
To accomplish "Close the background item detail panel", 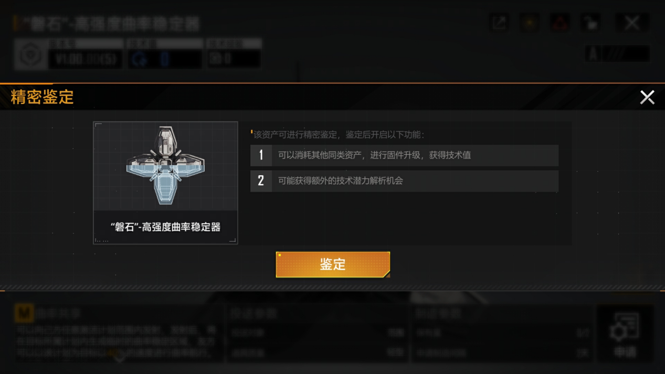I will tap(632, 23).
